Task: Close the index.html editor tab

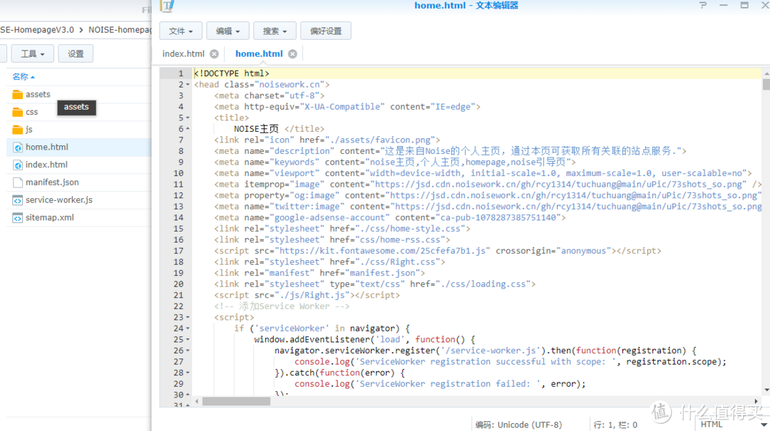Action: [214, 54]
